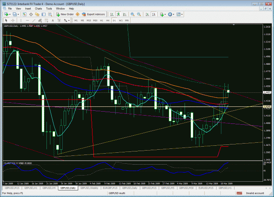Switch to M1 timeframe
Screen dimensions: 274x197
point(76,21)
